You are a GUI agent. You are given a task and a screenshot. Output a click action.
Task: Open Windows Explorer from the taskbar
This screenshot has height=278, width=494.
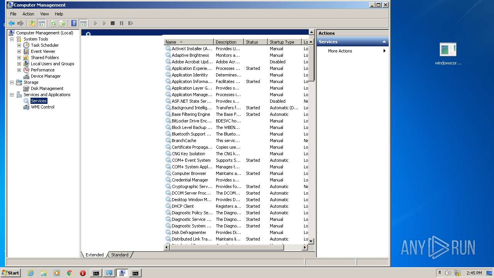(x=44, y=273)
